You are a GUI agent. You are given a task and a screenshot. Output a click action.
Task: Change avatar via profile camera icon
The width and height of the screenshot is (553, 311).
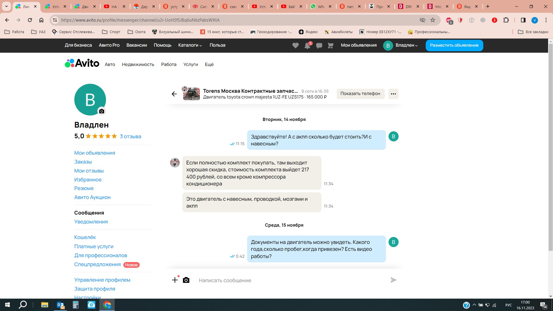pos(101,111)
